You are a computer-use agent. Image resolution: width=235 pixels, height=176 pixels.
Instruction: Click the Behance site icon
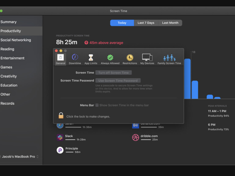click(x=136, y=126)
